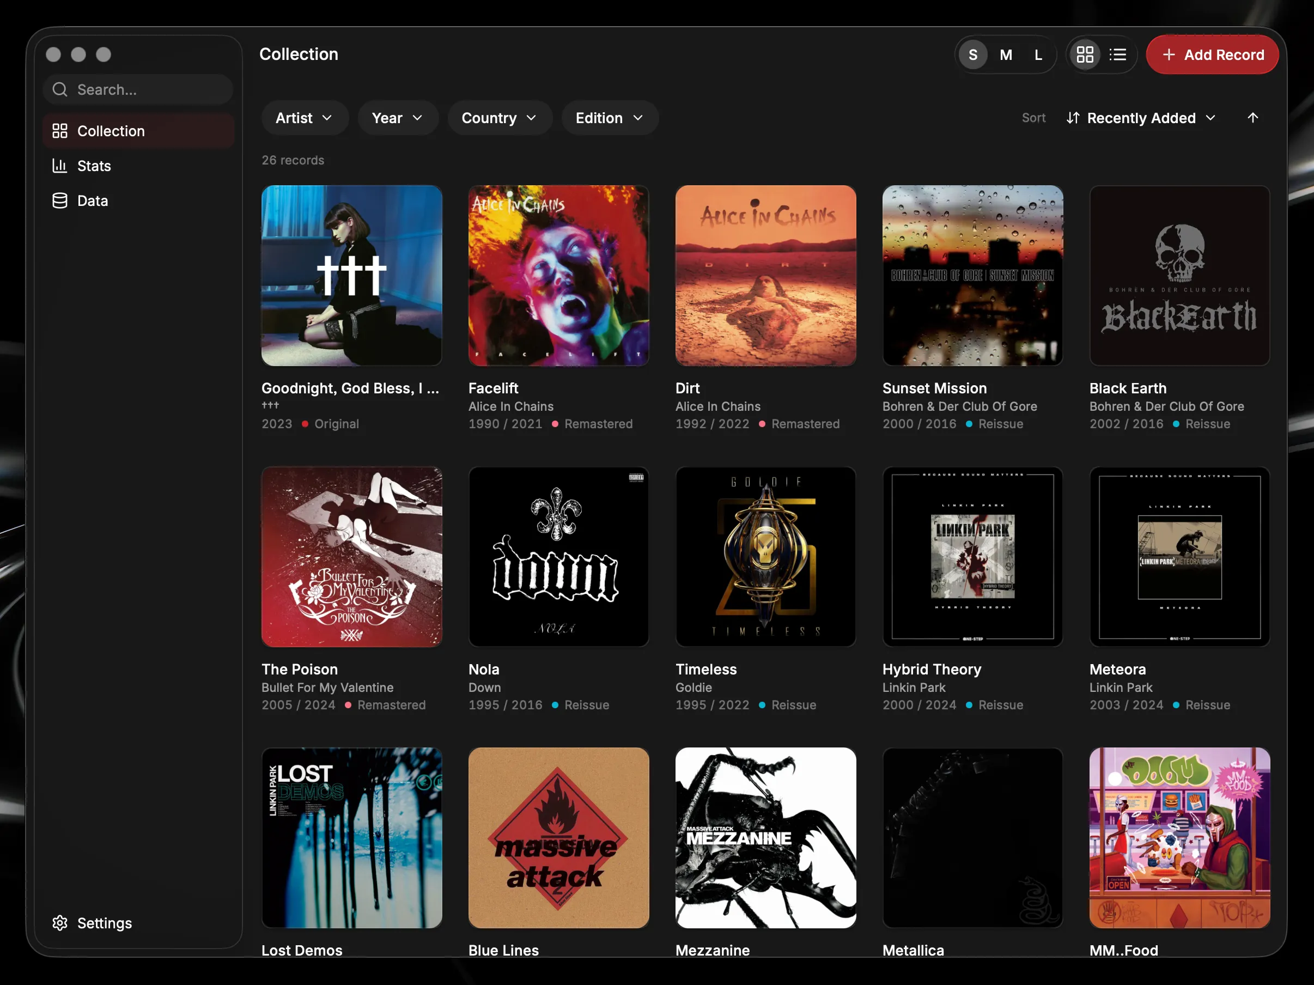Viewport: 1314px width, 985px height.
Task: Open the Country filter dropdown
Action: [x=500, y=118]
